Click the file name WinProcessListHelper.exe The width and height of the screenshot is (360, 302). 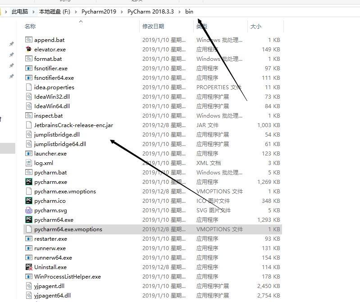point(68,276)
